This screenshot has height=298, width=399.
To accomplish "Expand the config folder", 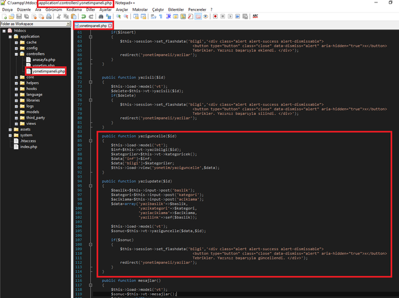I will (16, 49).
